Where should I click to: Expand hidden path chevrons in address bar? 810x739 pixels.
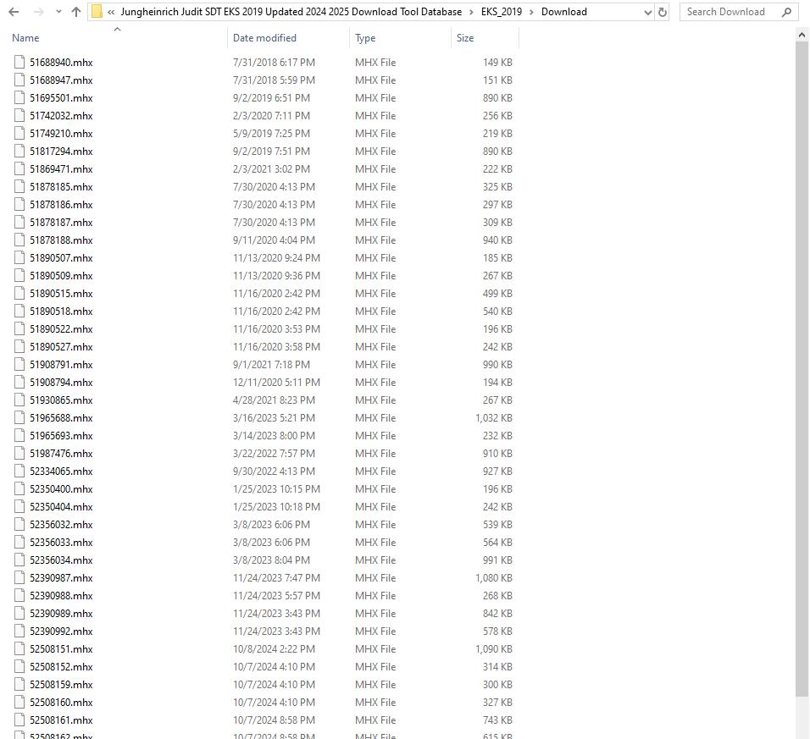coord(111,12)
